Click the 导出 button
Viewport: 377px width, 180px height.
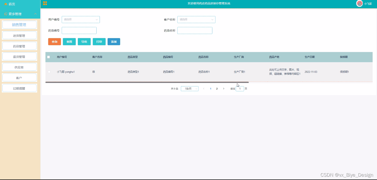tap(84, 42)
